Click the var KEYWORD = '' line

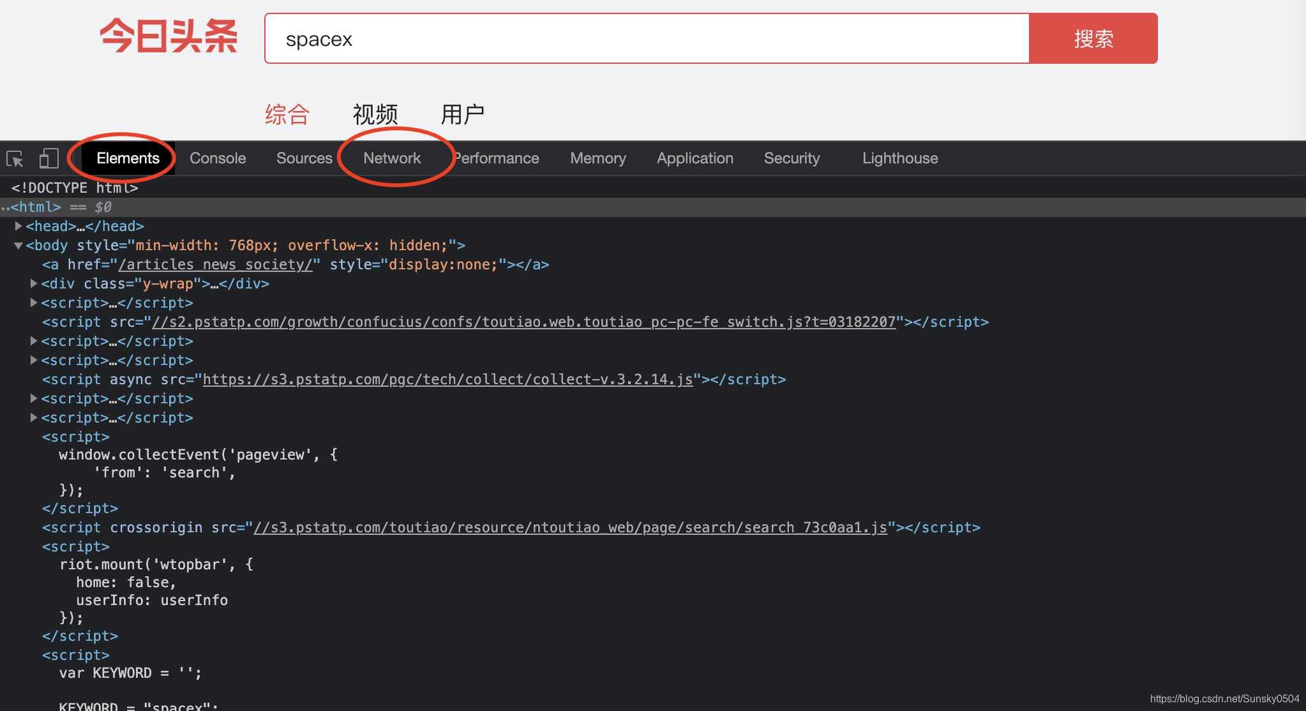click(130, 673)
